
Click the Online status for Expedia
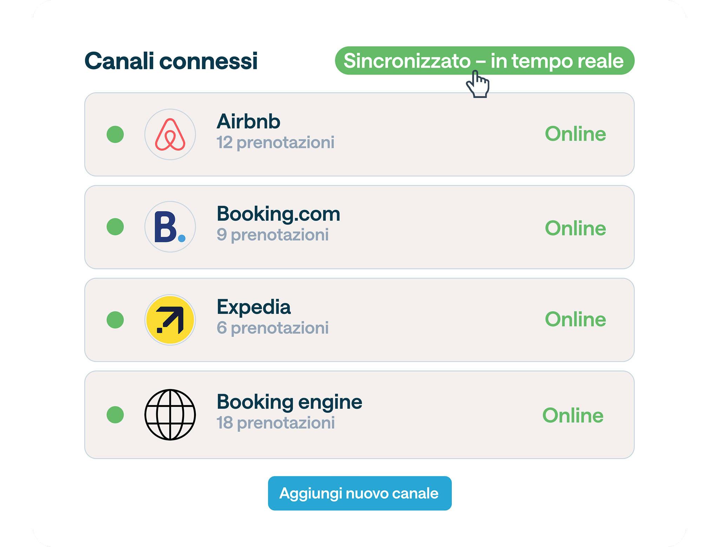[575, 319]
